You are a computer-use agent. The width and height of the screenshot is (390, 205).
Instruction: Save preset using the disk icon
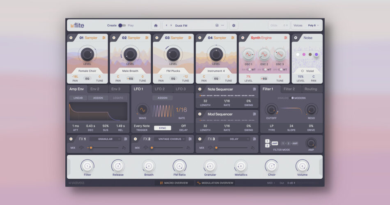(217, 25)
